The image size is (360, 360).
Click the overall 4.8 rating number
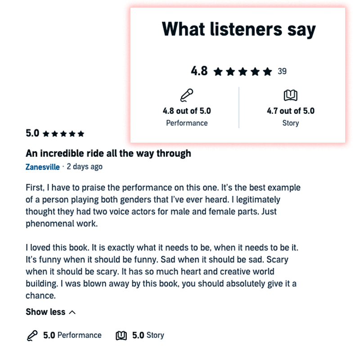[199, 71]
